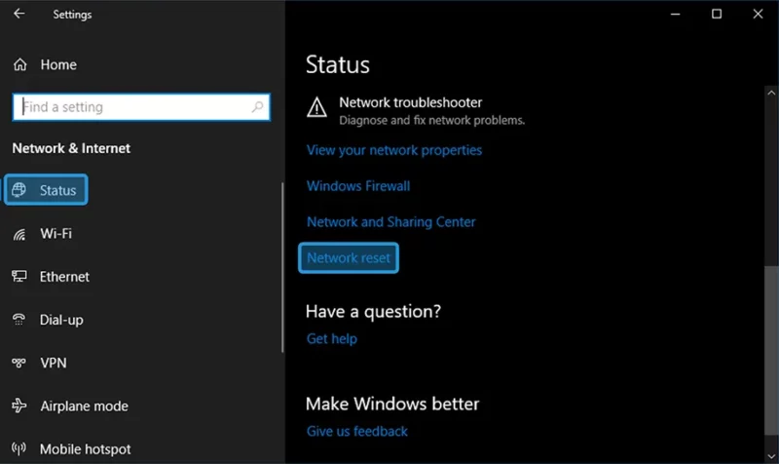The width and height of the screenshot is (779, 464).
Task: Open the Ethernet settings page
Action: pyautogui.click(x=64, y=277)
